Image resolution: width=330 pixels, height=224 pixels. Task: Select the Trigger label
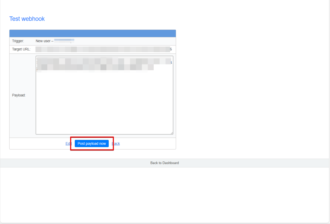18,41
